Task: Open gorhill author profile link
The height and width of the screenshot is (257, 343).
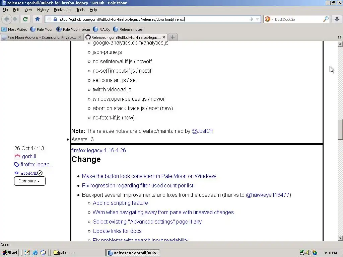Action: click(x=29, y=157)
